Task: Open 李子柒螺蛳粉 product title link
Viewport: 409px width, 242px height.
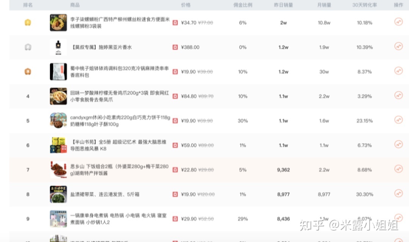Action: coord(120,23)
